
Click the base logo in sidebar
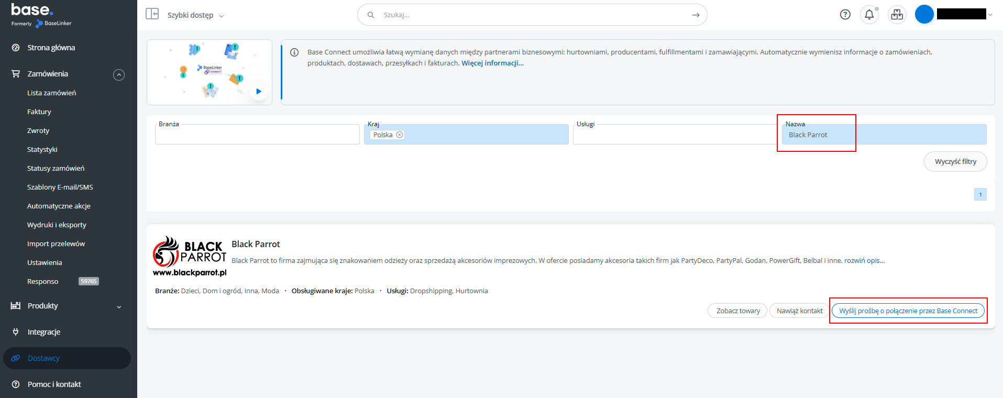click(x=41, y=15)
